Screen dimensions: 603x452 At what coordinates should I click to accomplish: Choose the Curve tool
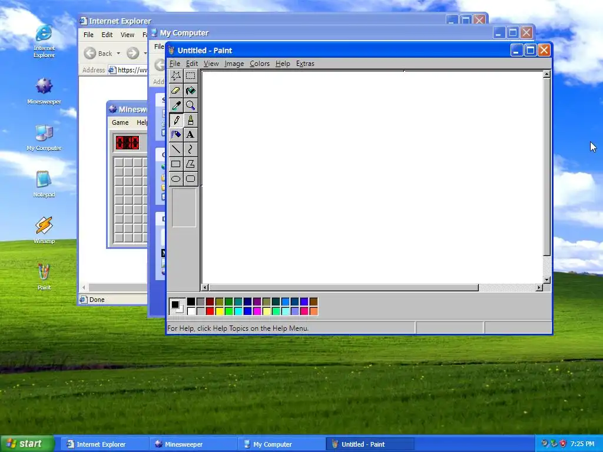tap(190, 149)
